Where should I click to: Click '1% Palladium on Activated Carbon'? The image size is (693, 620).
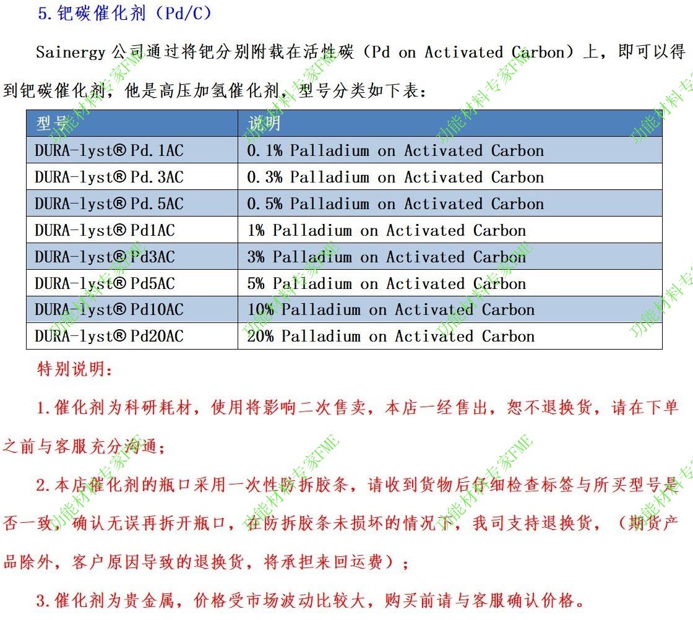coord(387,230)
